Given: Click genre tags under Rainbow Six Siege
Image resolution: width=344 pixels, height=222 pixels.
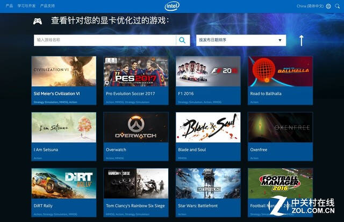Looking at the screenshot, I should coord(127,214).
